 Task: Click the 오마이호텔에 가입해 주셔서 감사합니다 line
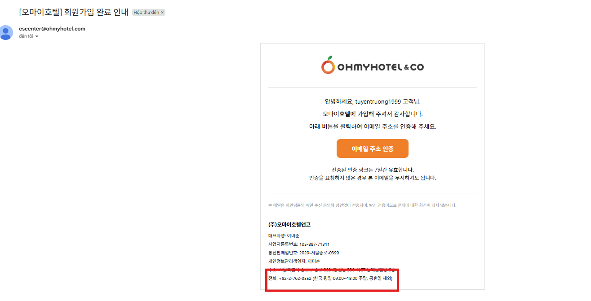click(x=373, y=114)
